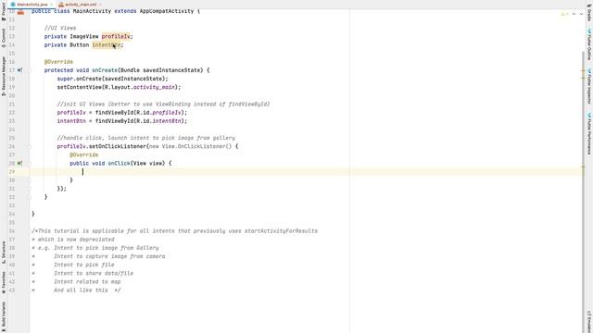This screenshot has width=593, height=333.
Task: Click the 'handle click, launch intent' comment
Action: tap(146, 138)
